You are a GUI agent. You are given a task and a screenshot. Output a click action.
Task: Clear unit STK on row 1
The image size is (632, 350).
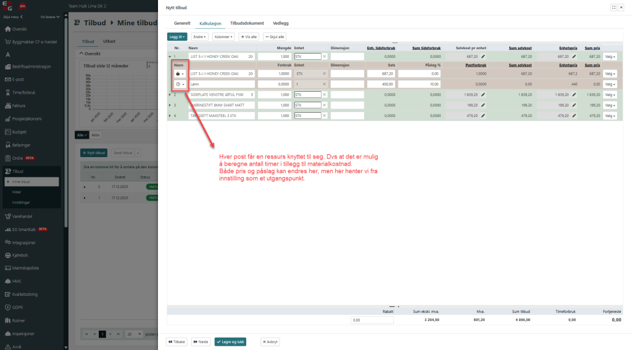tap(324, 56)
